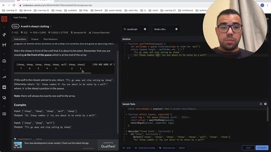Open Chrome's three-dot menu
Screen dimensions: 271x152
point(267,5)
